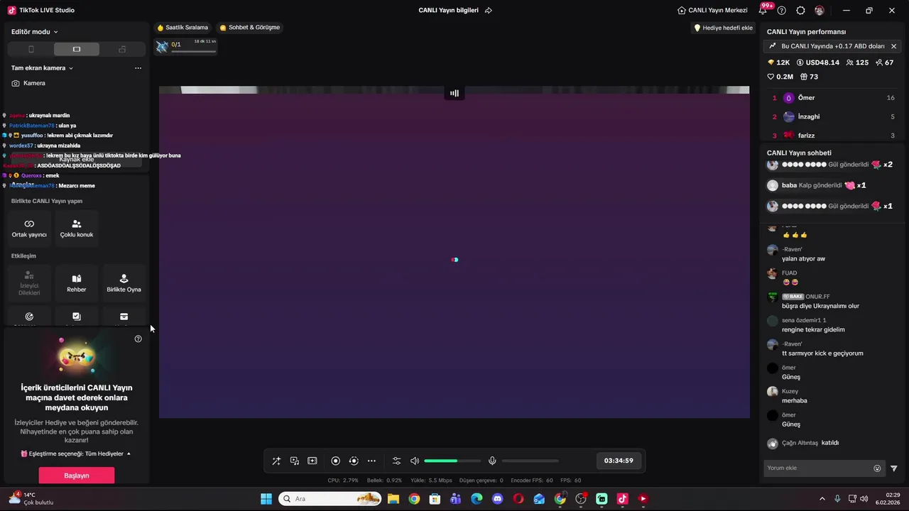Open CANLI Yayın bilgileri
The height and width of the screenshot is (511, 909).
[x=448, y=11]
